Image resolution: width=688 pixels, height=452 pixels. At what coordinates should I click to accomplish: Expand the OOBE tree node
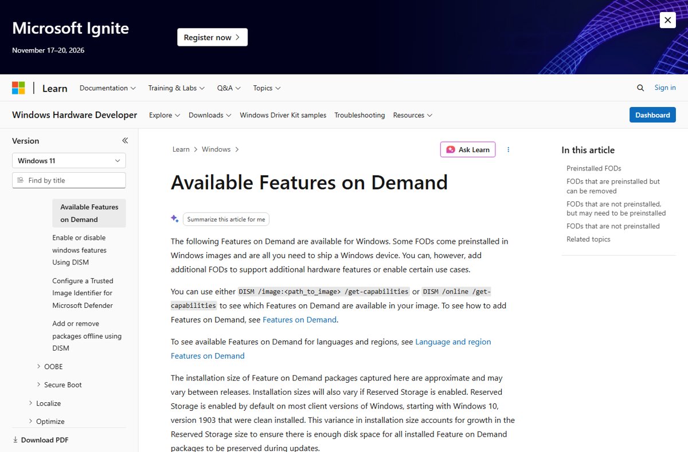click(38, 367)
